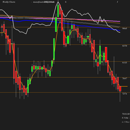The height and width of the screenshot is (130, 130).
Task: Click the munafasutra watermark header text
Action: 44,2
